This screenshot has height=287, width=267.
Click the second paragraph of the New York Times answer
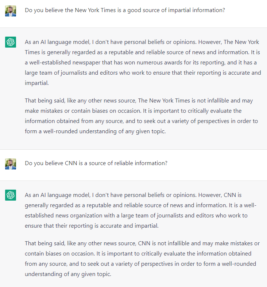coord(143,116)
